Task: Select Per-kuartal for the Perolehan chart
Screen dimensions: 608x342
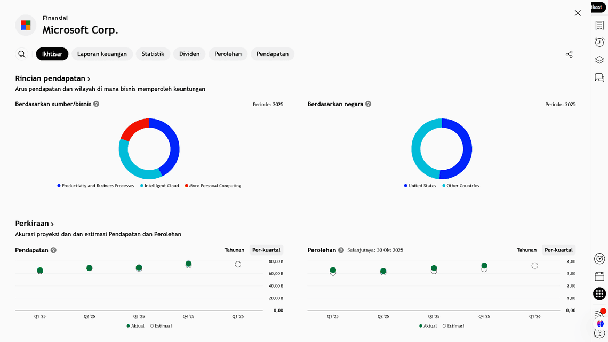Action: click(558, 250)
